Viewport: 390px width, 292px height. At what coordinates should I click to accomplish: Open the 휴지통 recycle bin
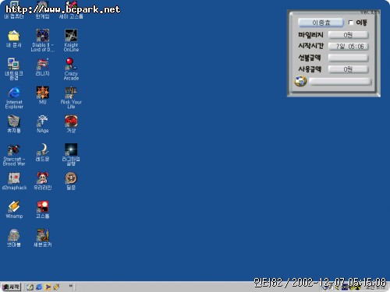click(x=14, y=121)
